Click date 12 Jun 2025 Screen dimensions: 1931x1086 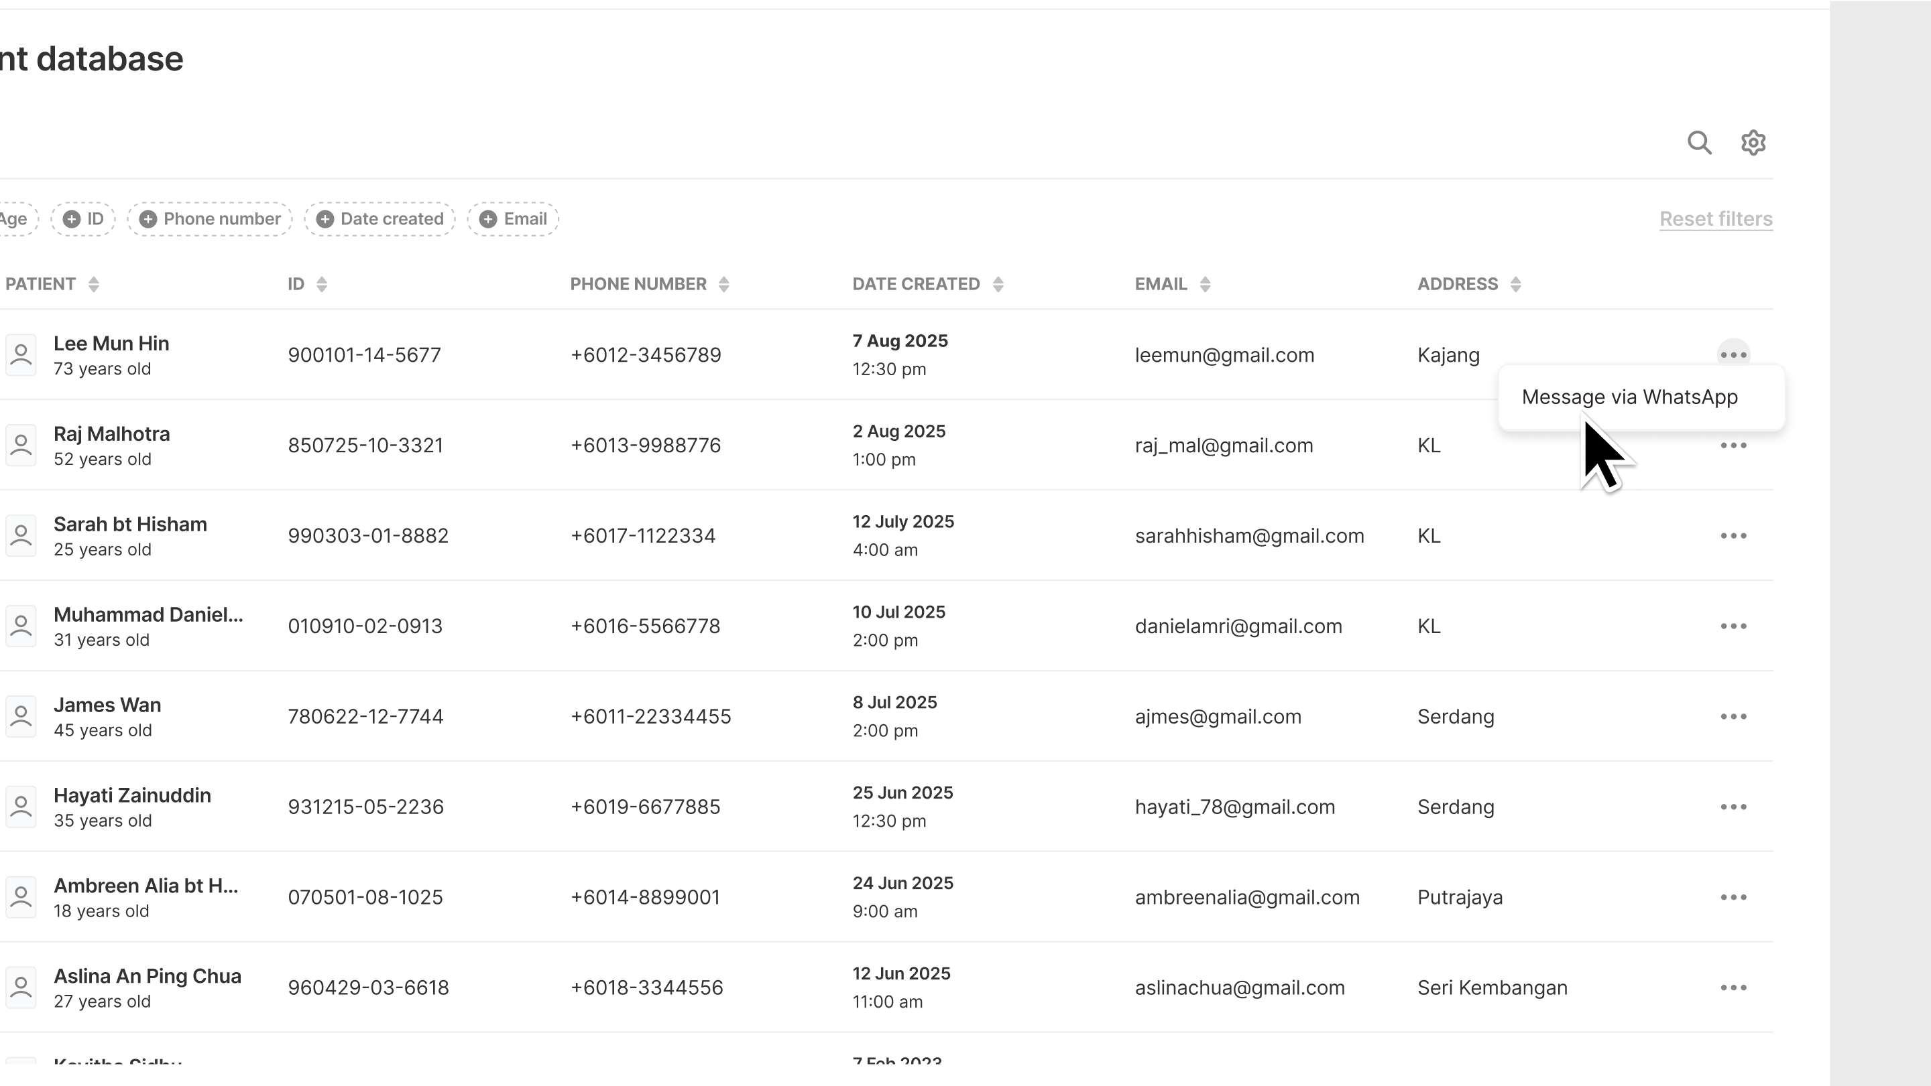click(x=901, y=973)
